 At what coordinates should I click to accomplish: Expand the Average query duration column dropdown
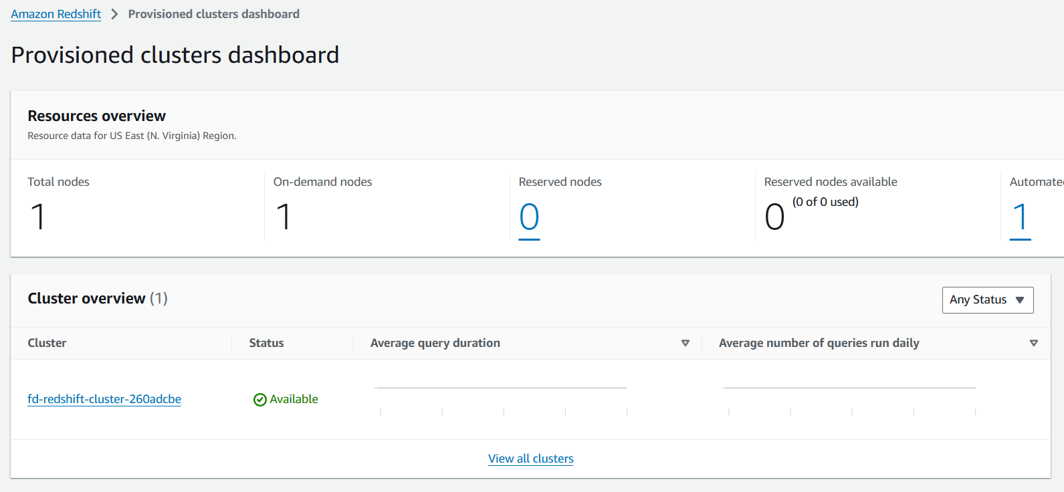(x=685, y=343)
